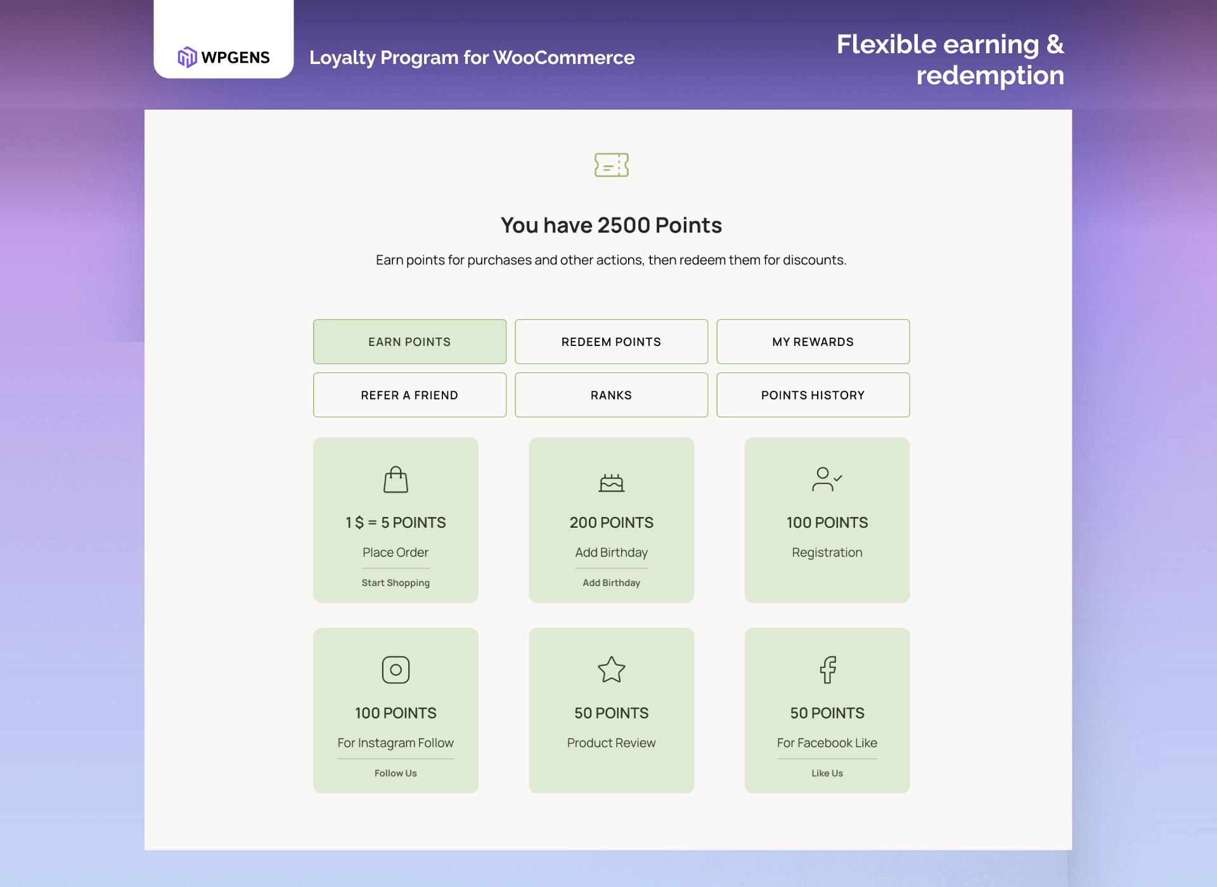This screenshot has height=887, width=1217.
Task: Click the star icon on Product Review card
Action: pos(611,670)
